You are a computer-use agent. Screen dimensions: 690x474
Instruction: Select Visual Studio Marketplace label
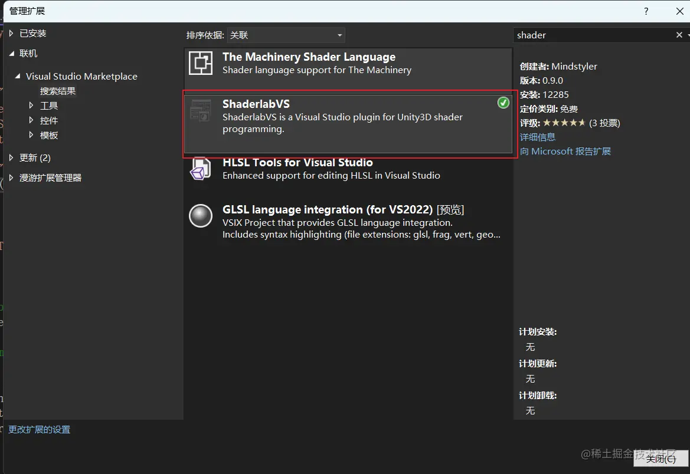82,77
